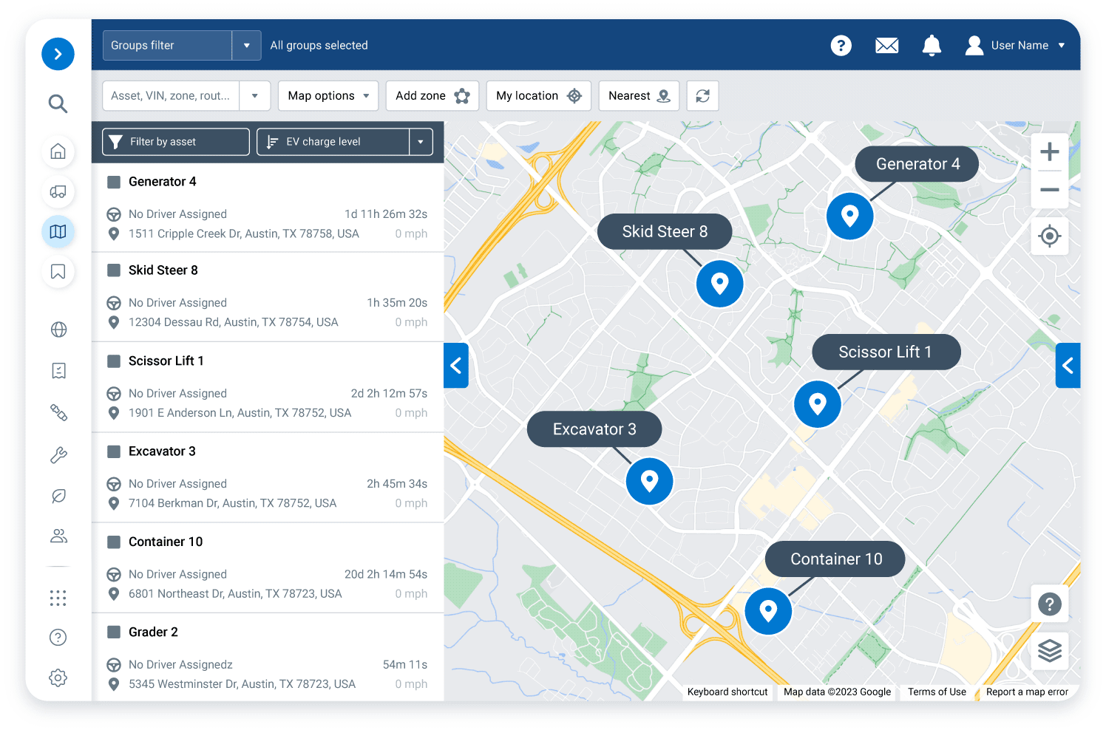This screenshot has height=730, width=1106.
Task: Open the EV charge level sort dropdown
Action: [420, 141]
